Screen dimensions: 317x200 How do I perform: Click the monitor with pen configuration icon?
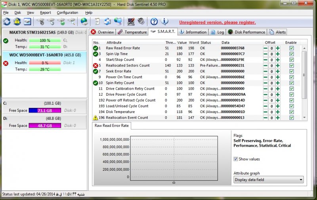[131, 21]
